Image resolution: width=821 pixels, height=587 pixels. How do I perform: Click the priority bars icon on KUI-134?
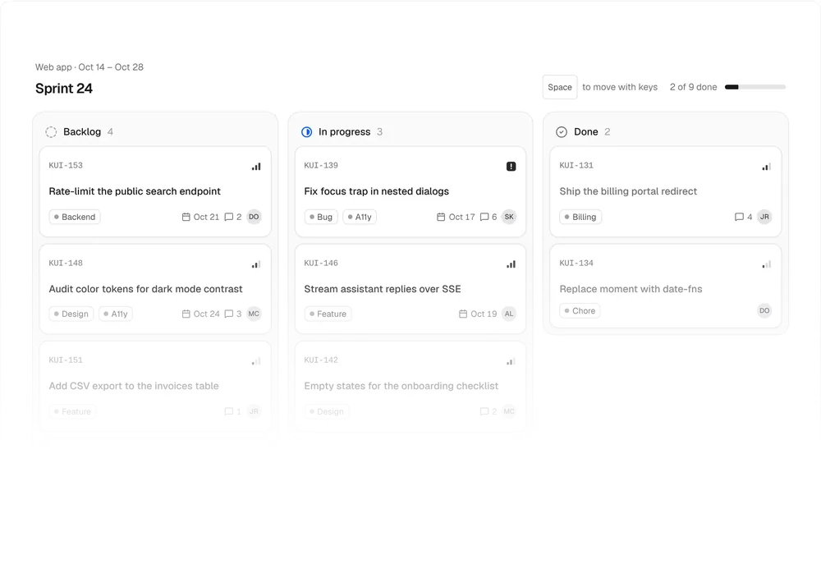tap(767, 264)
